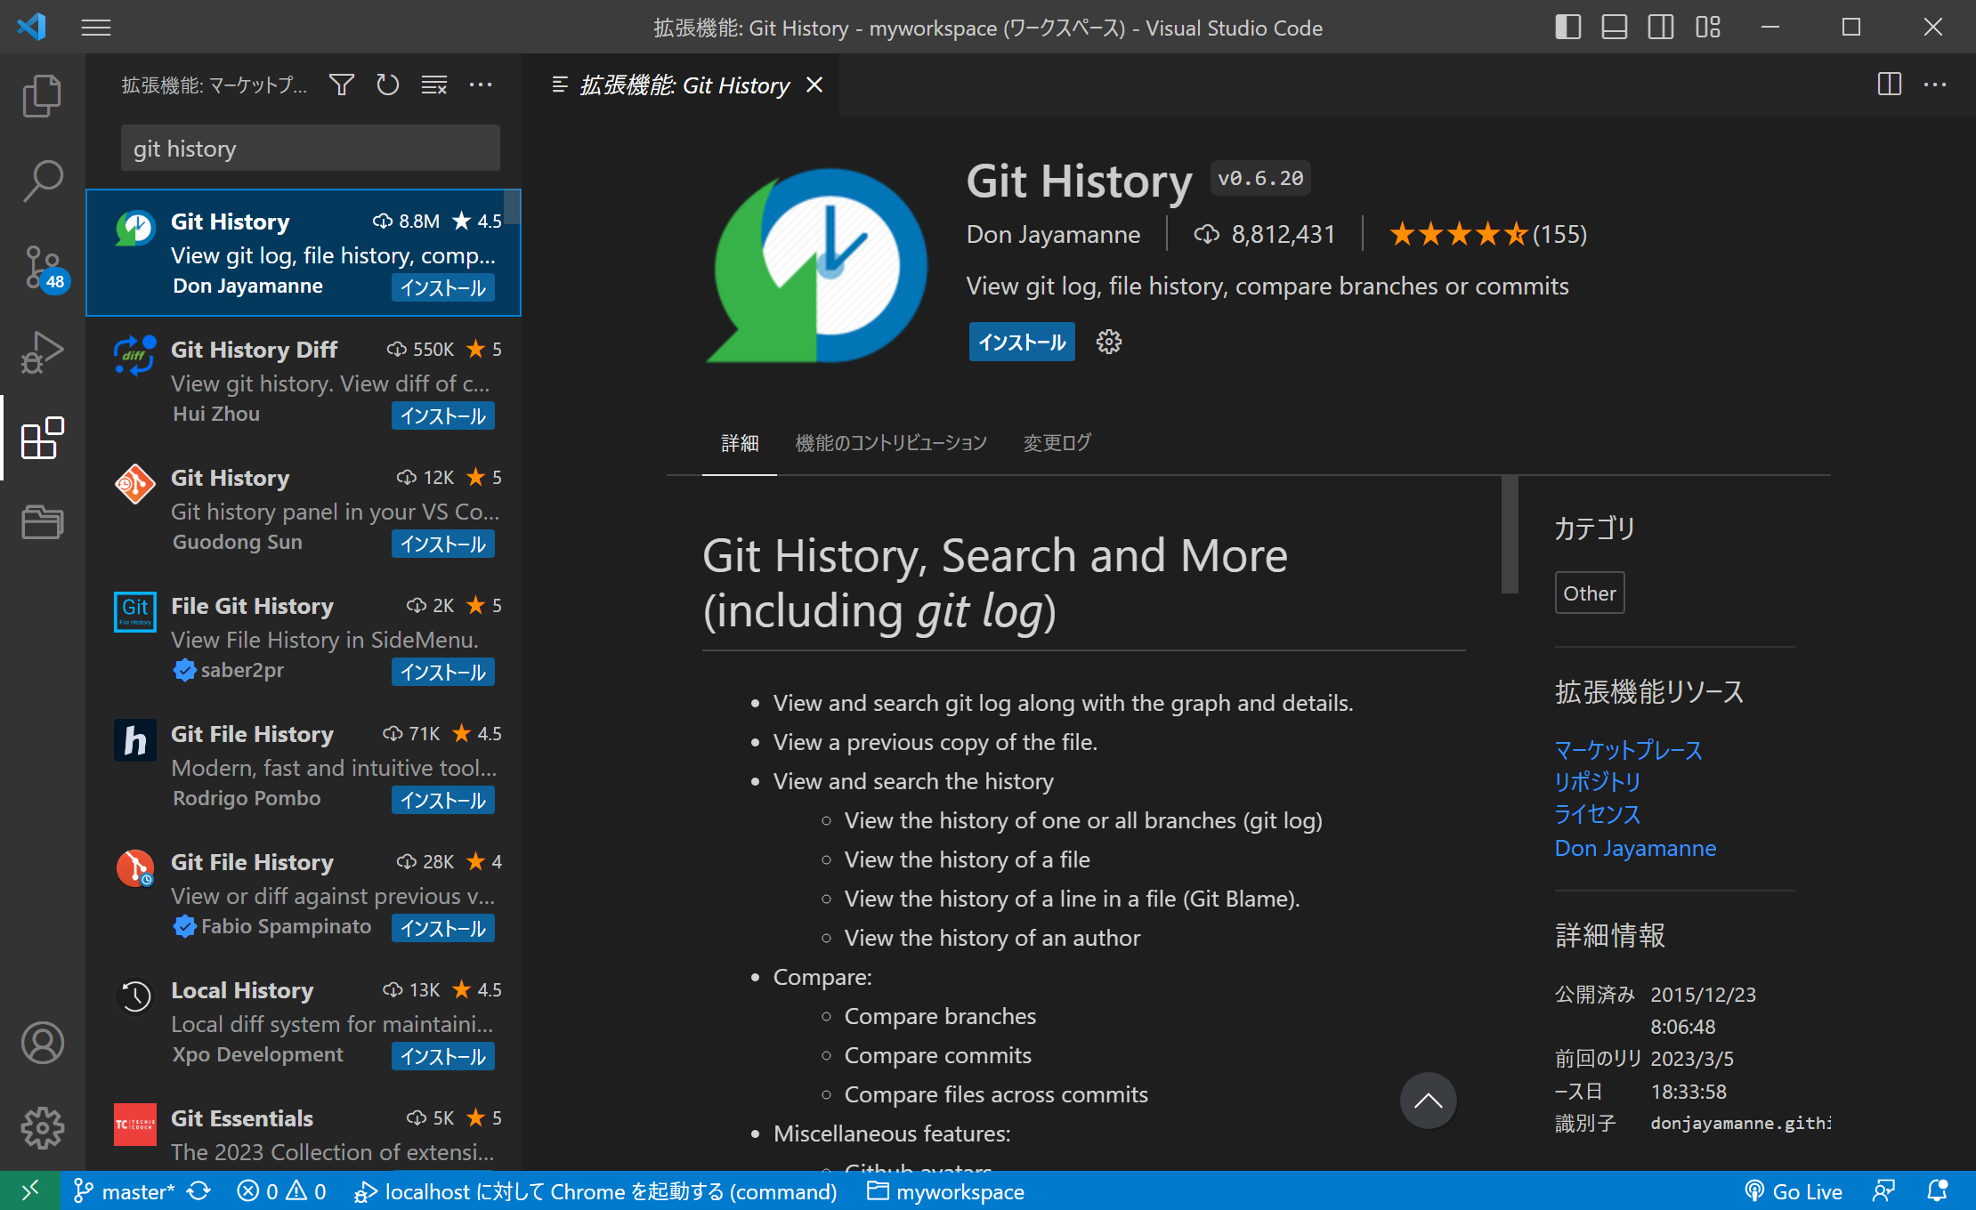Open the Search view icon

pos(42,181)
